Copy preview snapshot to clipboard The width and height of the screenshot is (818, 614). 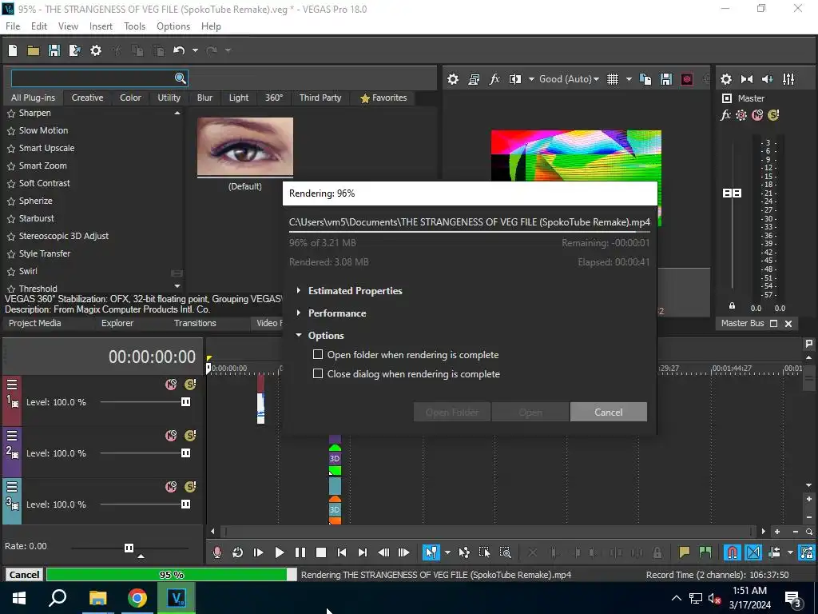[x=645, y=79]
